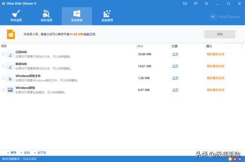Open the 磁盘整理 disk defrag tab
Viewport: 245px width, 162px height.
click(107, 16)
